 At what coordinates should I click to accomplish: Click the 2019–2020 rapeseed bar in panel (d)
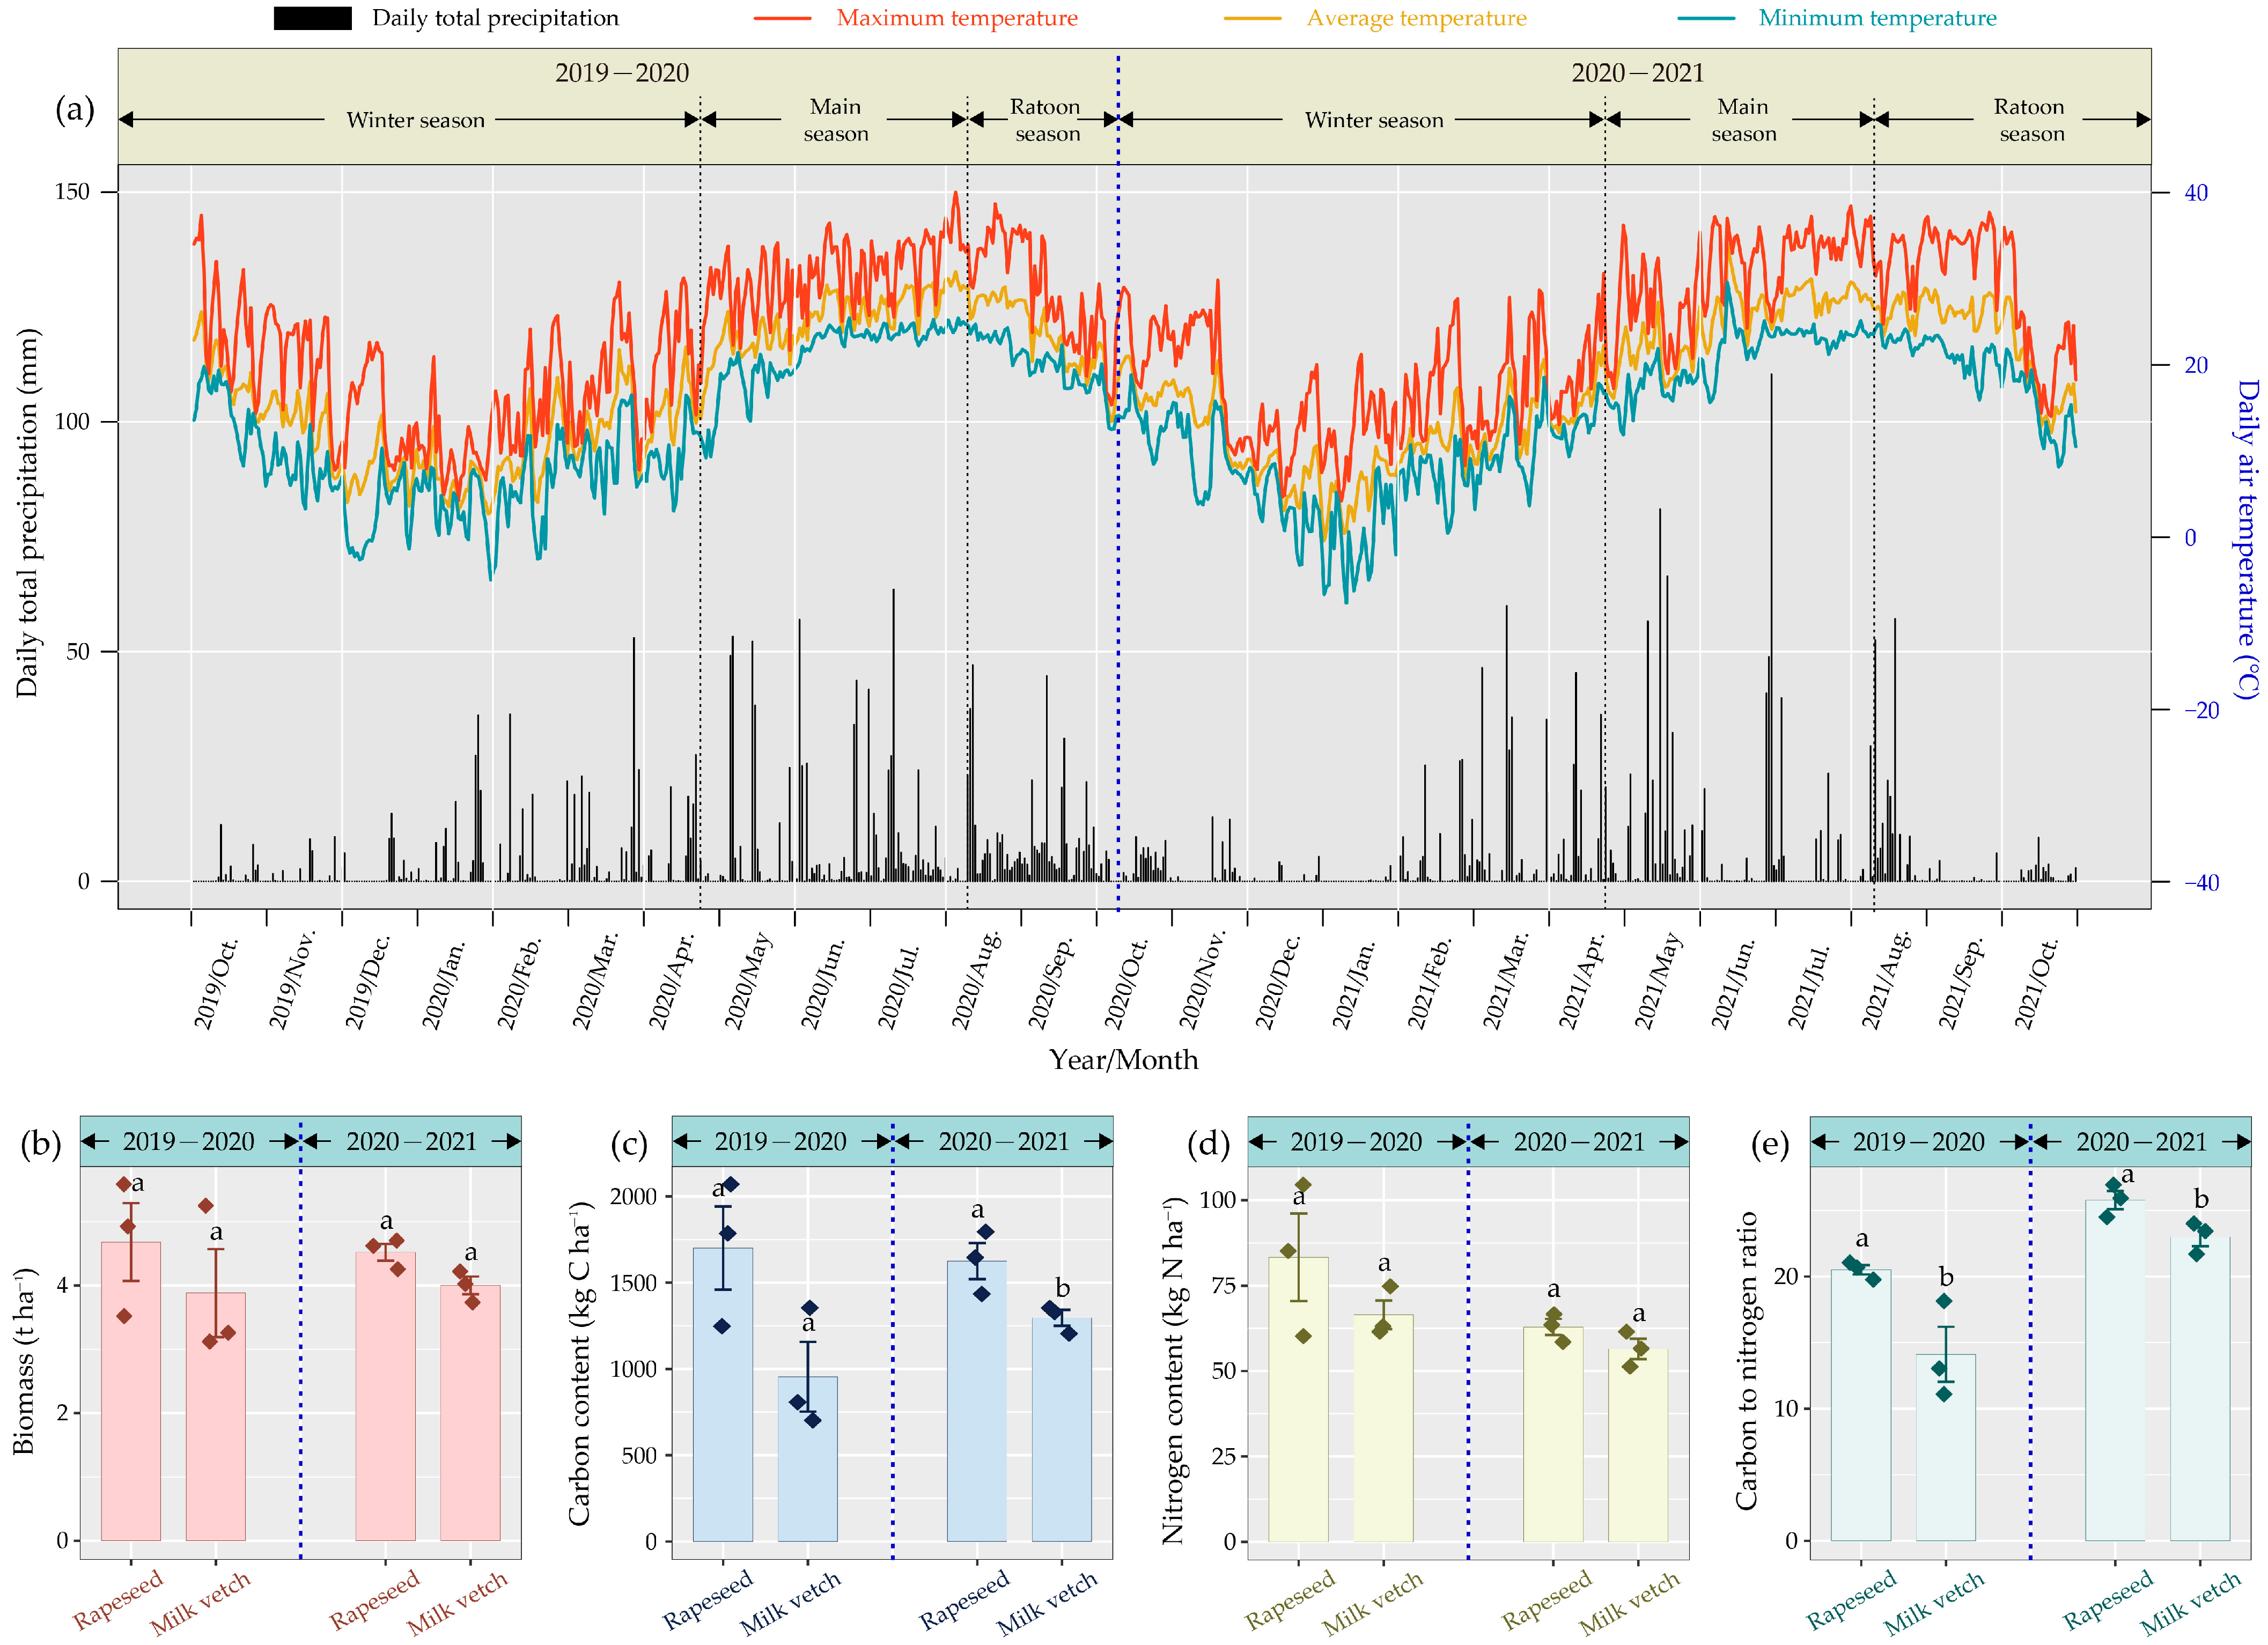coord(1298,1399)
